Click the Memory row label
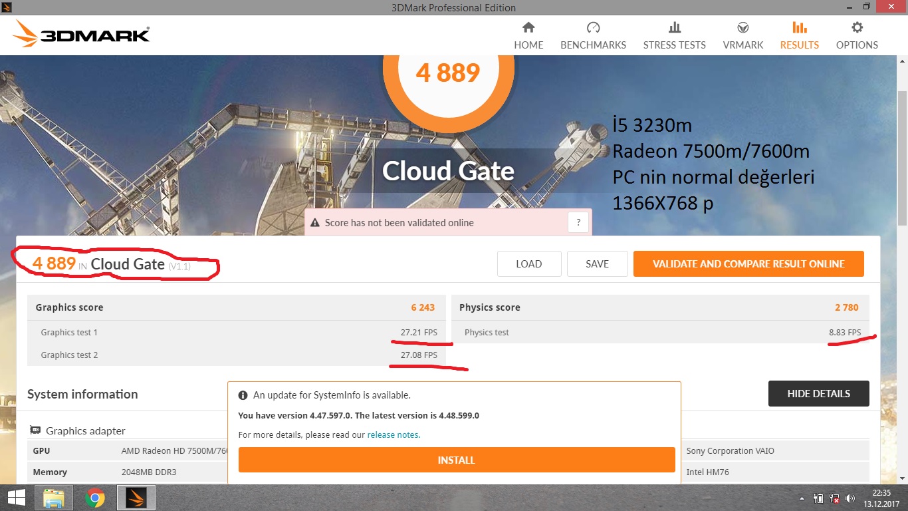Viewport: 908px width, 511px height. 50,472
